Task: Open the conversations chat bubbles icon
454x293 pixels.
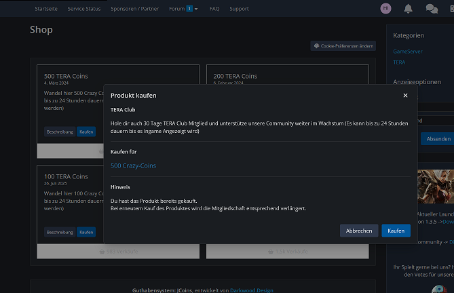Action: [432, 9]
